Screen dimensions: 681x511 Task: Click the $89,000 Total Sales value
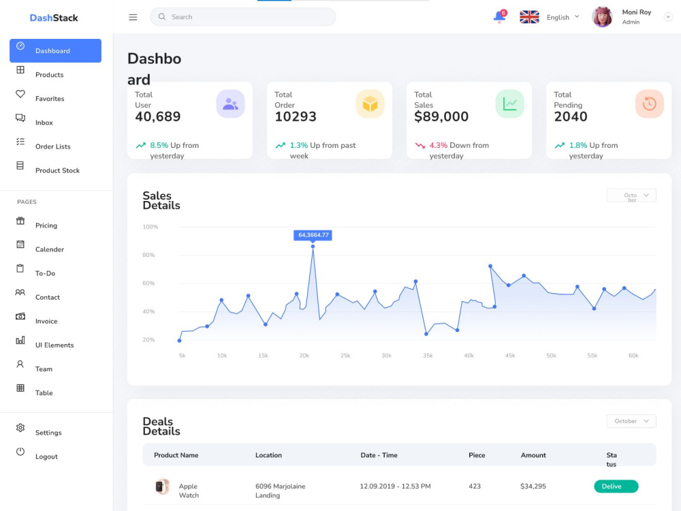tap(441, 117)
